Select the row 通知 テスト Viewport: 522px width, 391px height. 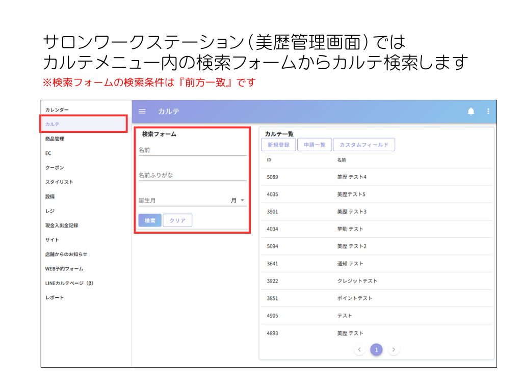[x=377, y=263]
